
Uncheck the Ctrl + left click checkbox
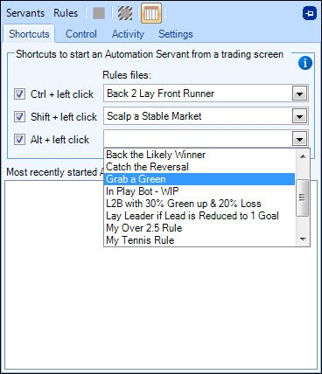[19, 94]
